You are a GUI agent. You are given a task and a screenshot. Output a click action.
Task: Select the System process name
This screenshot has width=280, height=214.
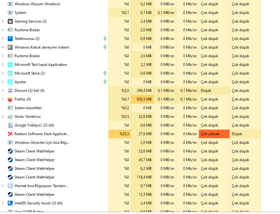[20, 13]
